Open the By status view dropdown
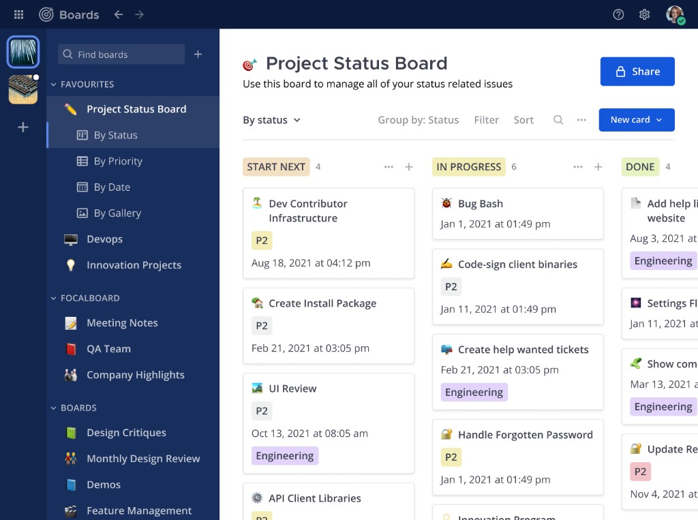The image size is (698, 520). pos(271,120)
